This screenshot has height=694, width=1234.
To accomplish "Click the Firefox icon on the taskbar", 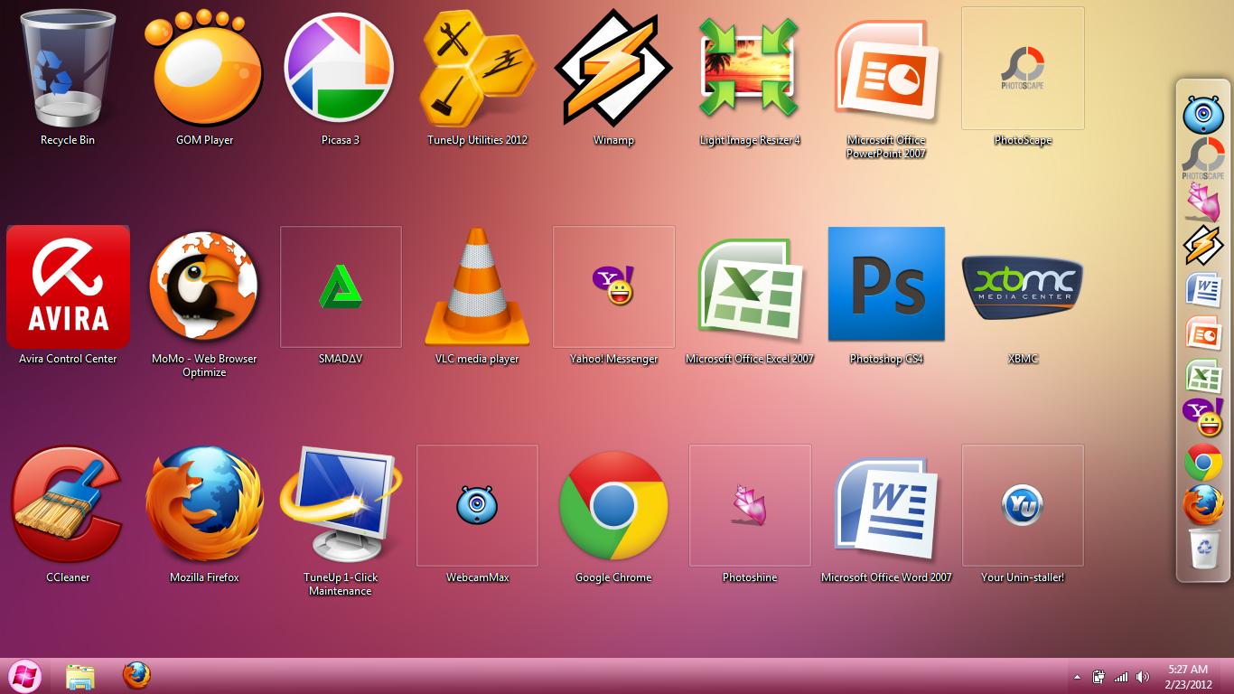I will pos(136,675).
